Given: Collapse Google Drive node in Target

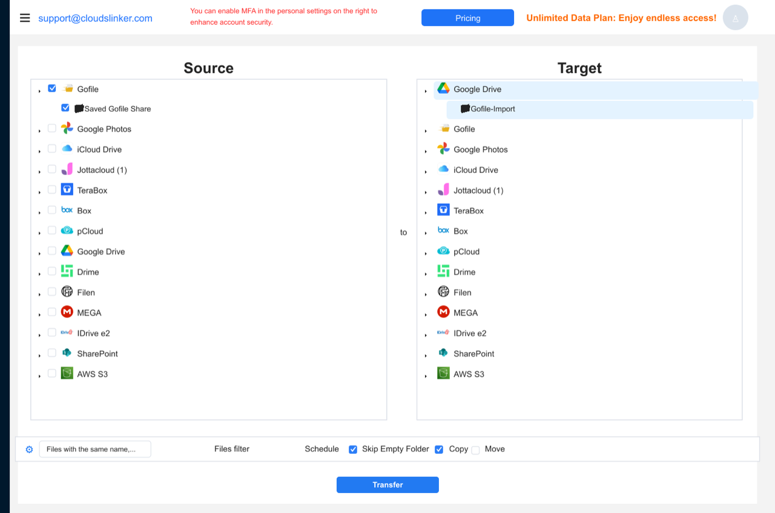Looking at the screenshot, I should [x=426, y=91].
